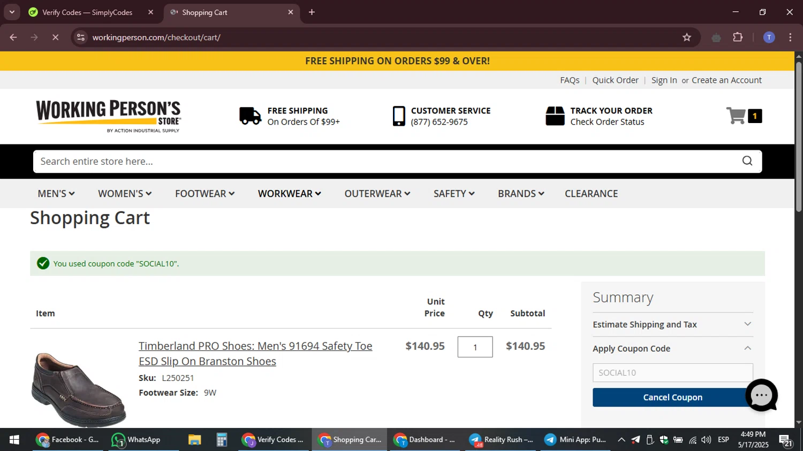803x451 pixels.
Task: Click Check Order Status text
Action: [x=607, y=122]
